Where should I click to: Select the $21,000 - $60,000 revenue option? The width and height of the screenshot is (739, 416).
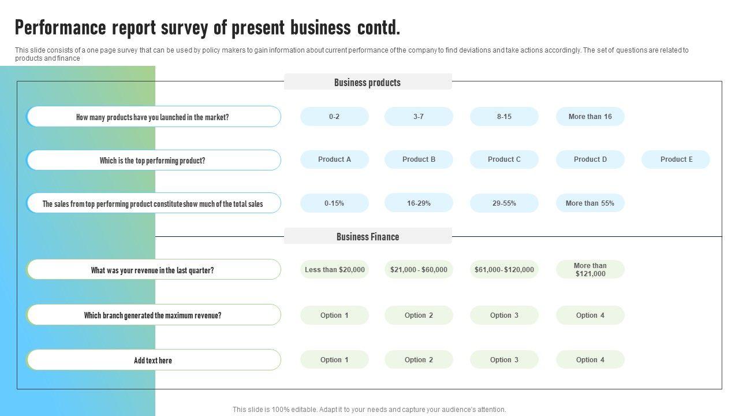click(419, 270)
